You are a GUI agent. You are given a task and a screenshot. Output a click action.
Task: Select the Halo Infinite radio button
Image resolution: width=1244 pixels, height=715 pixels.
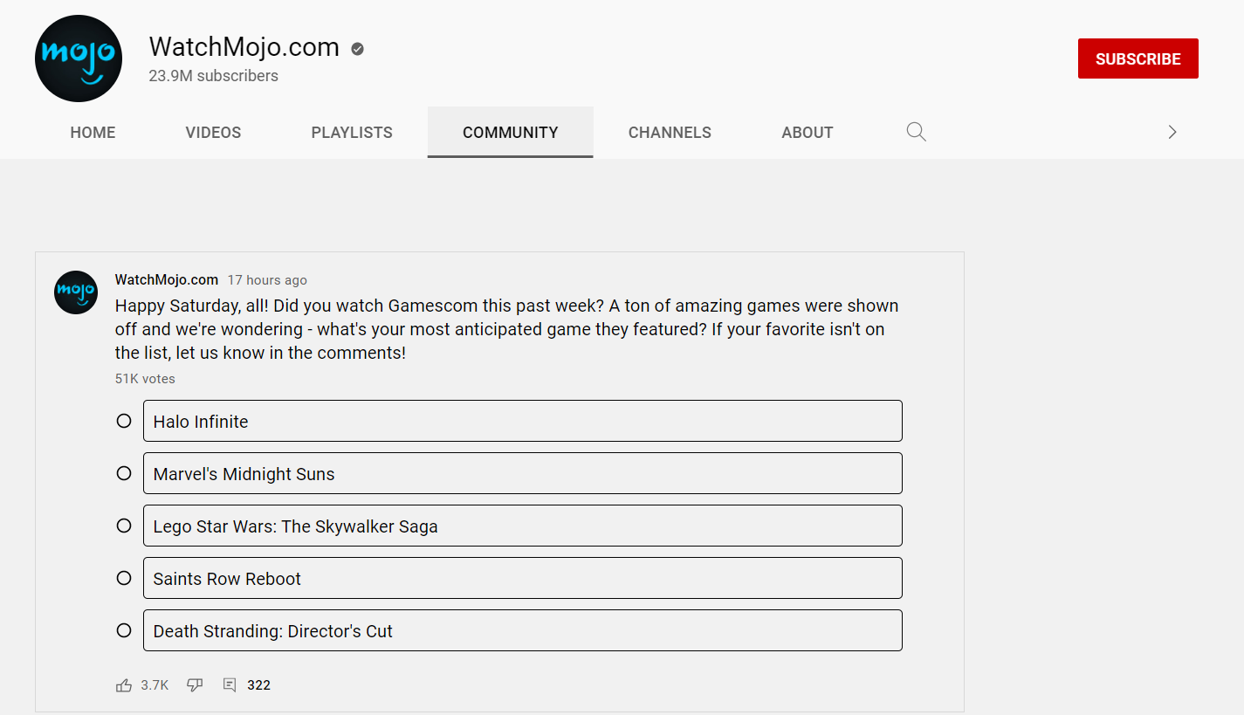click(x=124, y=421)
